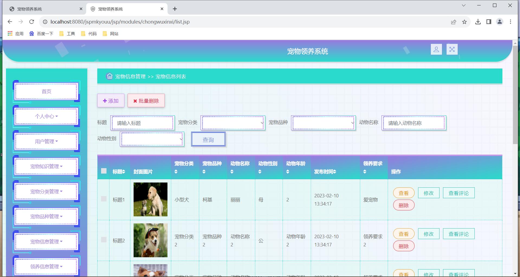The height and width of the screenshot is (277, 520).
Task: Open the 代码 bookmark folder
Action: (x=89, y=34)
